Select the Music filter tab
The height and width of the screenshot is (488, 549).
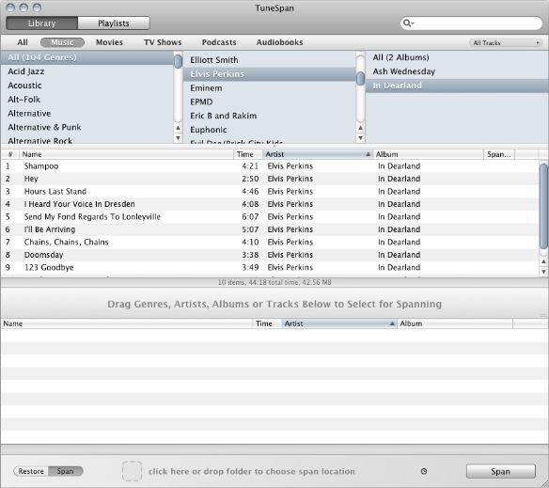tap(62, 42)
